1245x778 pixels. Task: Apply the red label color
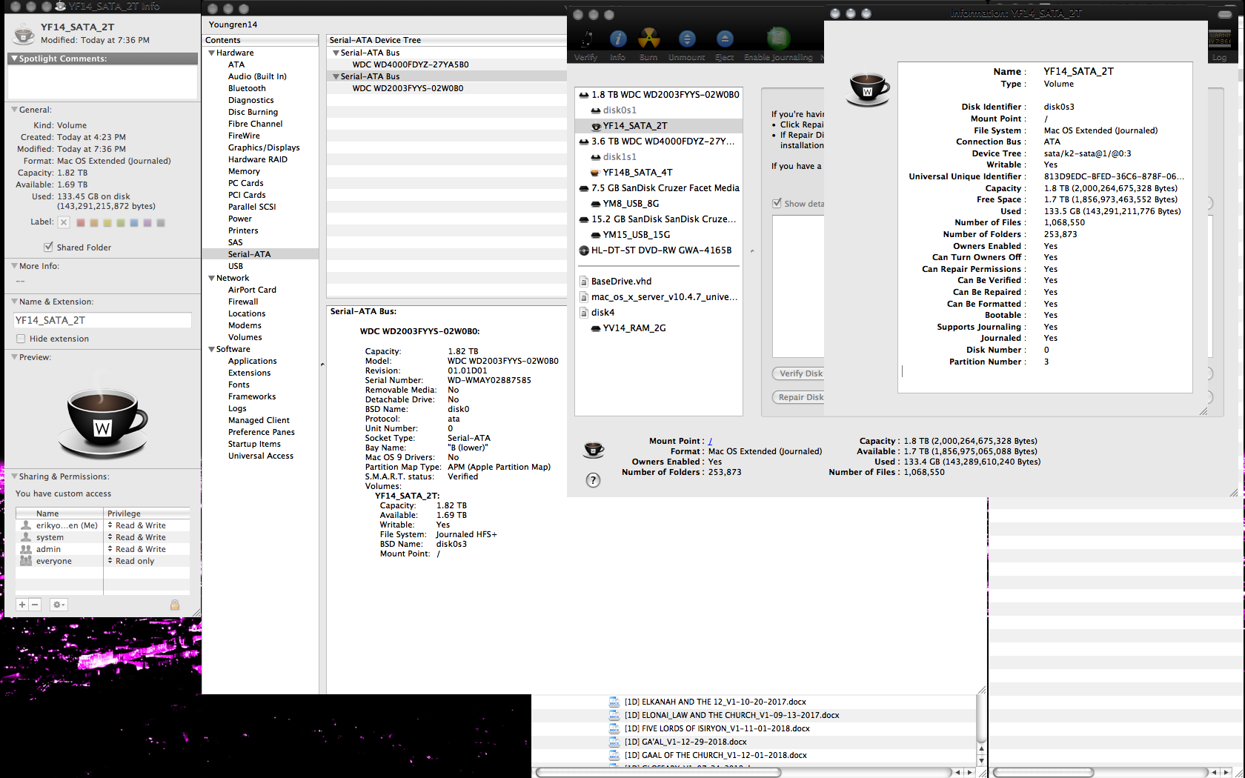[81, 222]
